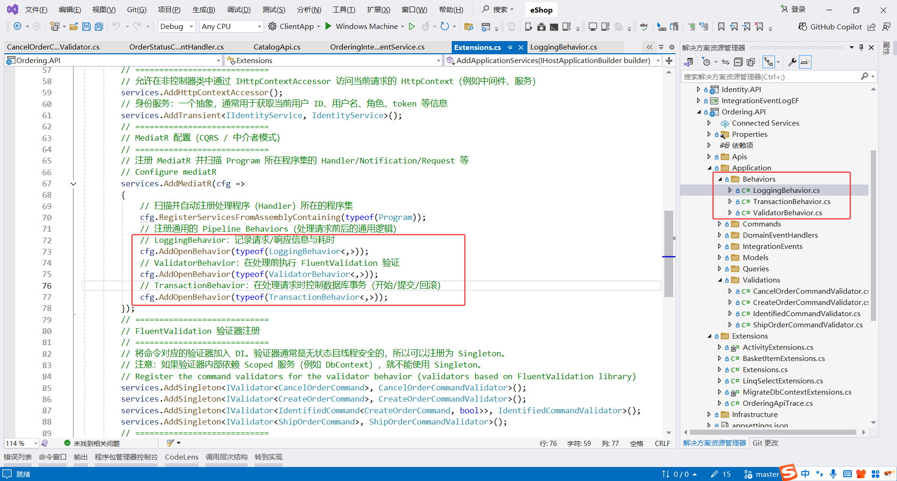Open Solution Explorer properties wrench icon

click(792, 62)
